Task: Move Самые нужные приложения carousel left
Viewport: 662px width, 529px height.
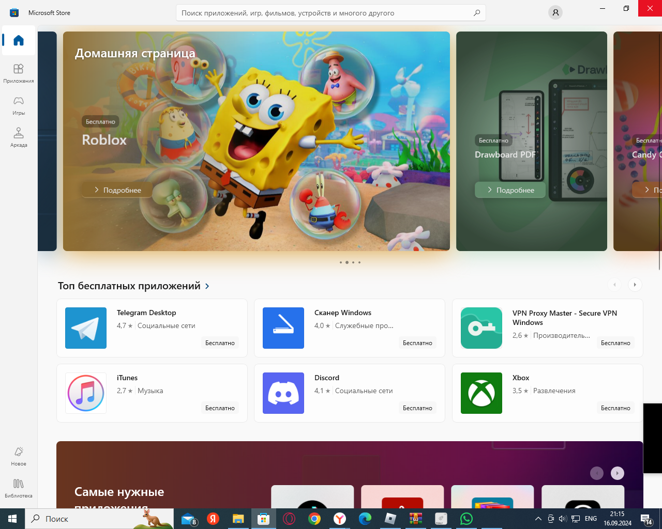Action: pos(597,473)
